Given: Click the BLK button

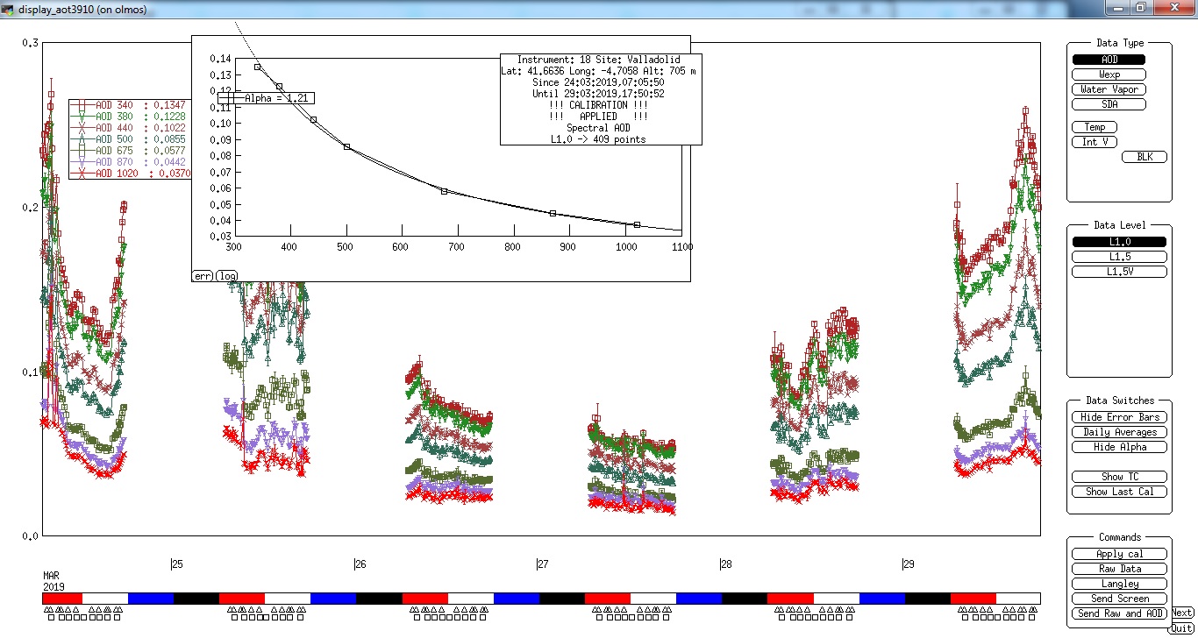Looking at the screenshot, I should point(1145,157).
